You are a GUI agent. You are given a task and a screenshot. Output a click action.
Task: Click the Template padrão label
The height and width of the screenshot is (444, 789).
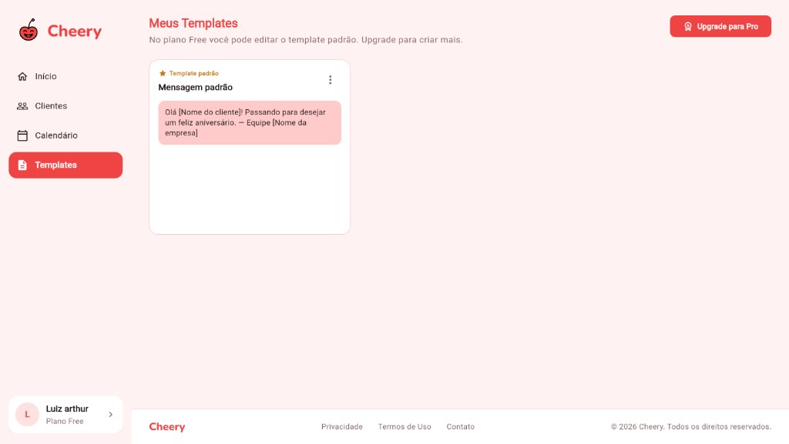[x=193, y=73]
